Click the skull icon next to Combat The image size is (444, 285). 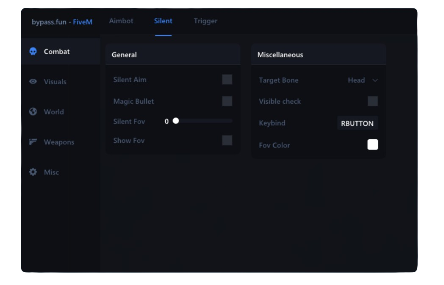coord(33,51)
